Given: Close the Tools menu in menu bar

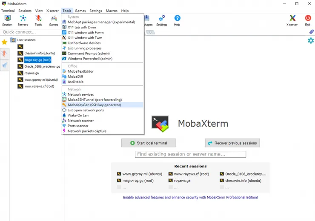Looking at the screenshot, I should [67, 11].
